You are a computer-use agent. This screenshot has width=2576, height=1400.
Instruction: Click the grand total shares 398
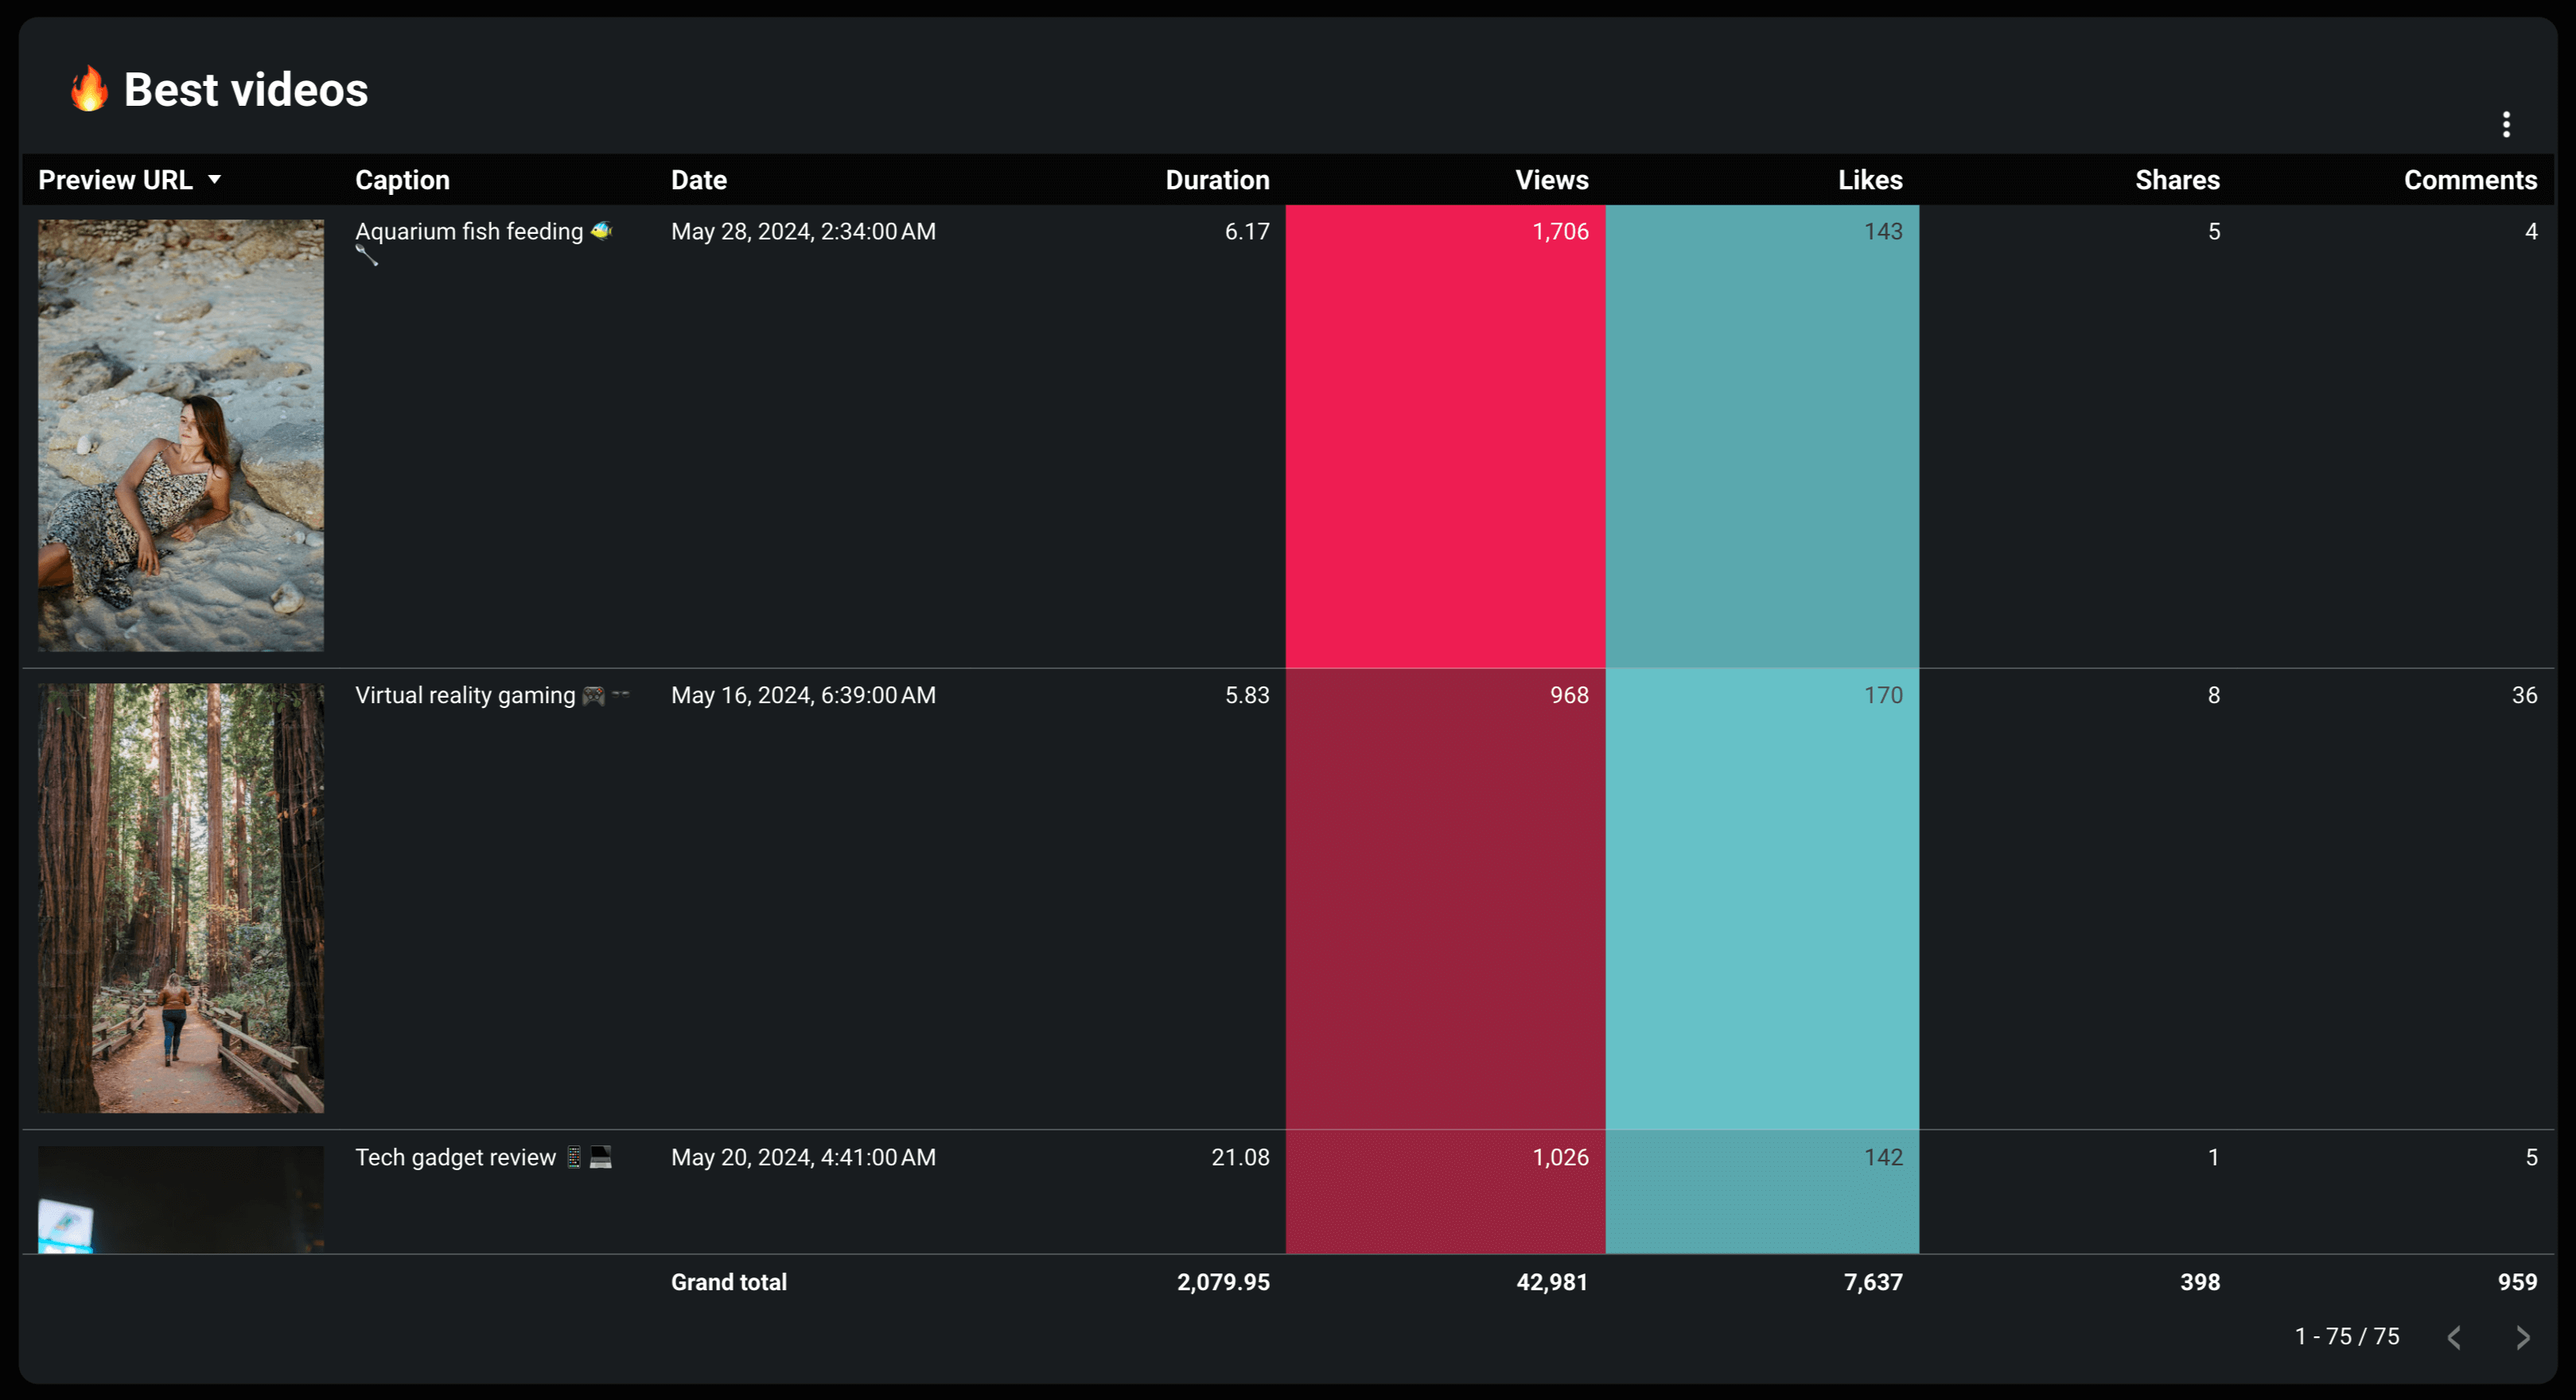(2199, 1282)
